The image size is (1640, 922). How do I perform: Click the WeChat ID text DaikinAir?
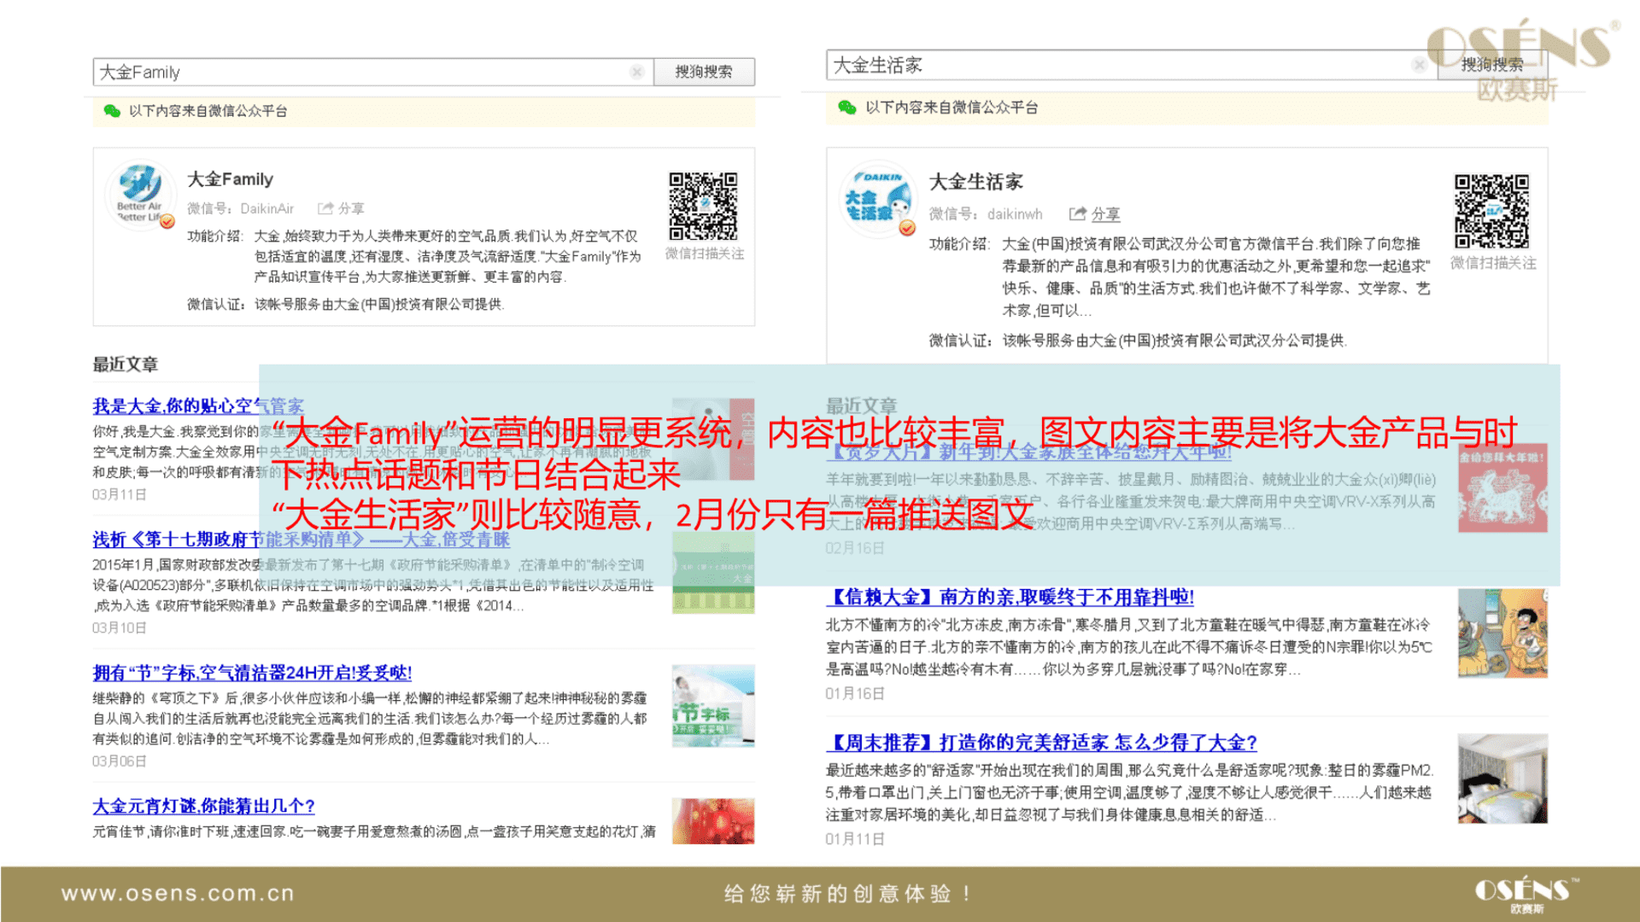pos(266,208)
